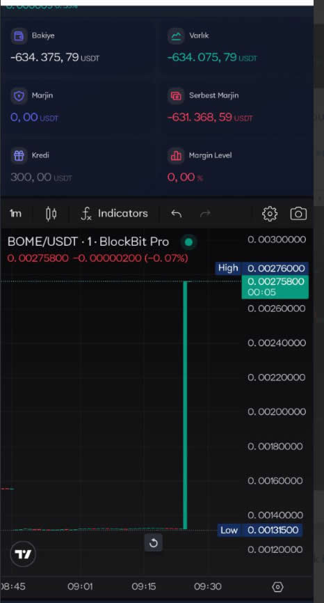Open the Indicators menu

[115, 214]
